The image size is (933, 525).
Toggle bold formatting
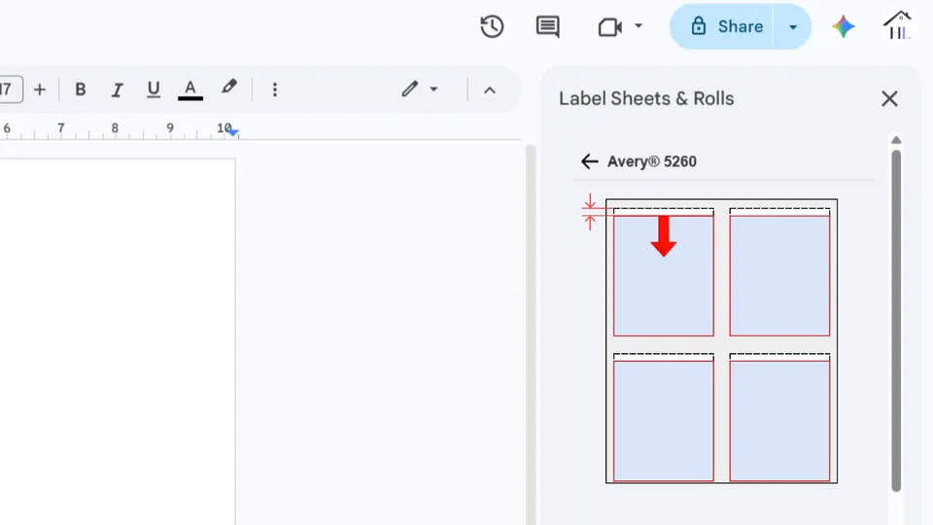pyautogui.click(x=81, y=89)
